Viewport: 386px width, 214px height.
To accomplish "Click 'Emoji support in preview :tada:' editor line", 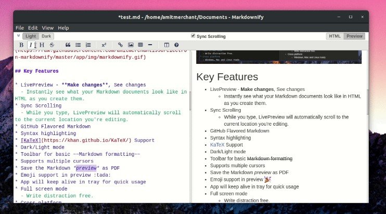I will point(66,175).
